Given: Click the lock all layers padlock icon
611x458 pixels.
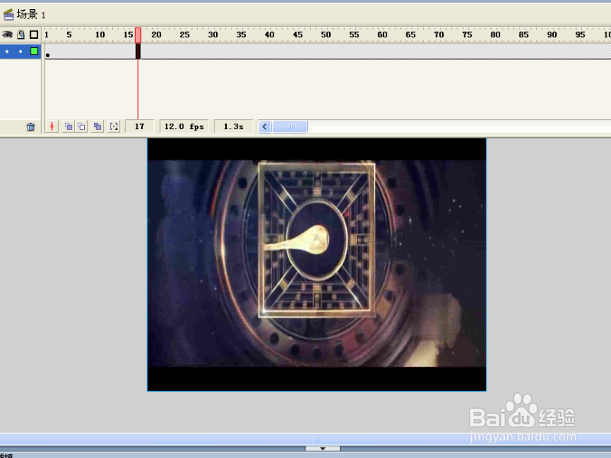Looking at the screenshot, I should pos(21,34).
